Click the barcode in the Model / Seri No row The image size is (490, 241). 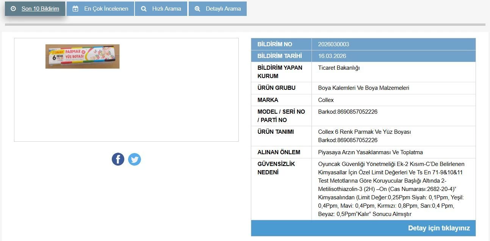coord(348,112)
